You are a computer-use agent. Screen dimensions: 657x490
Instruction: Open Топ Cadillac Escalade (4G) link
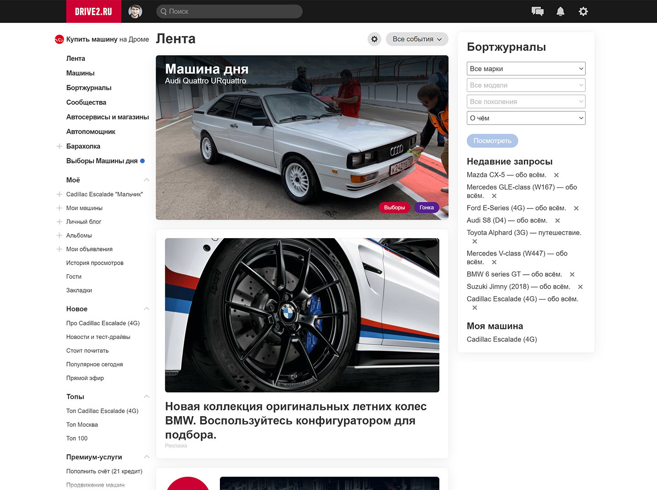point(102,411)
